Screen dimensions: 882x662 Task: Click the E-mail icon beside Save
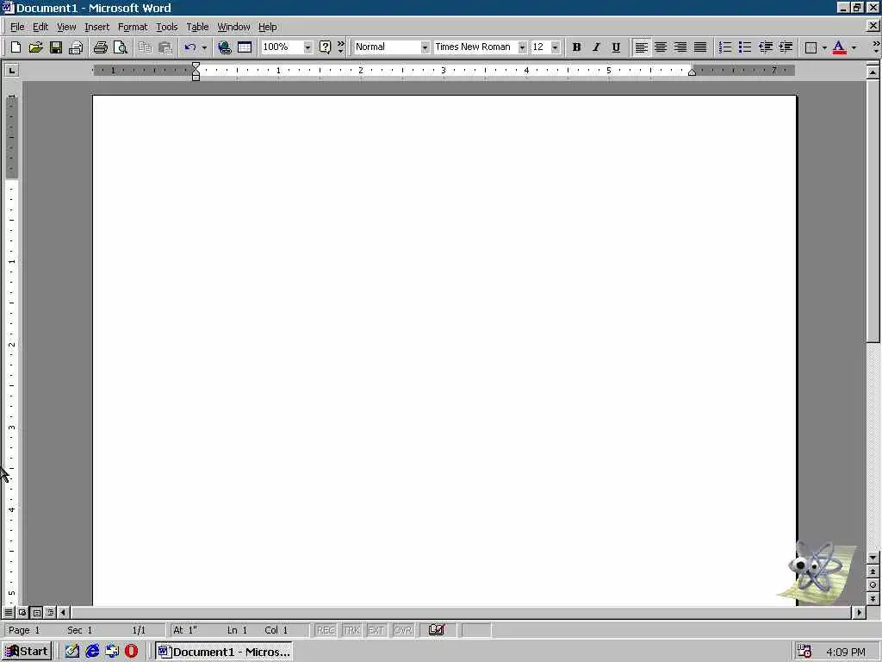coord(76,47)
